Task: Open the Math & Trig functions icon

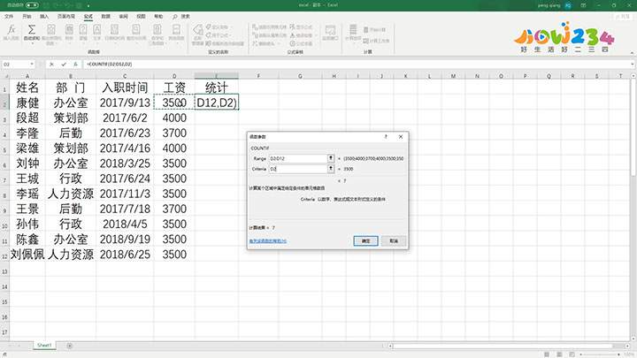Action: (157, 30)
